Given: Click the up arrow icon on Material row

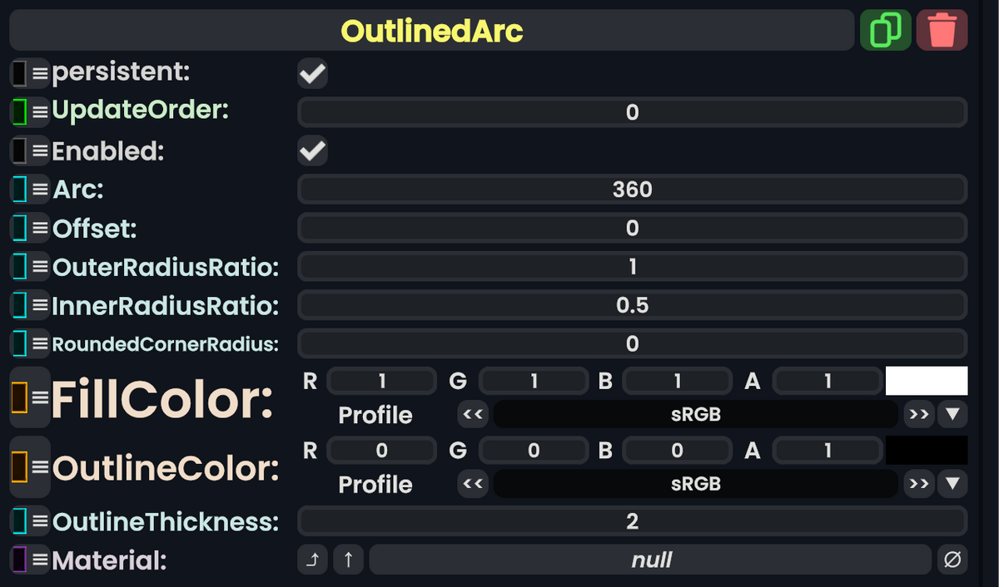Looking at the screenshot, I should pyautogui.click(x=348, y=560).
